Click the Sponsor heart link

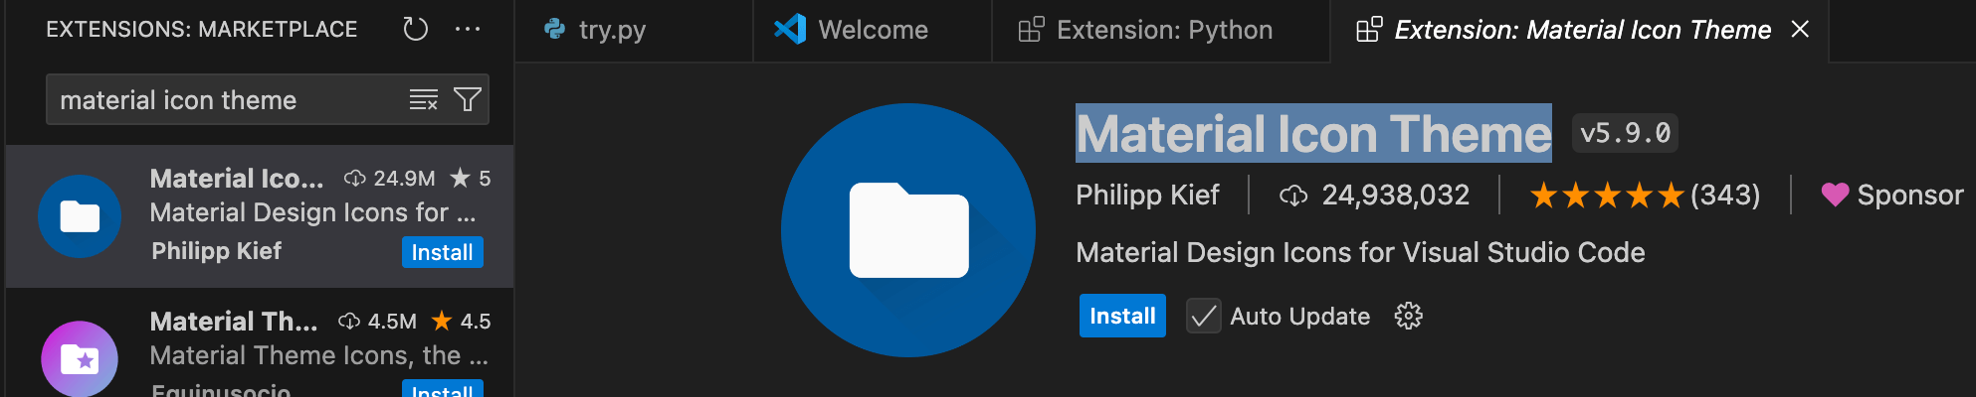click(1891, 195)
